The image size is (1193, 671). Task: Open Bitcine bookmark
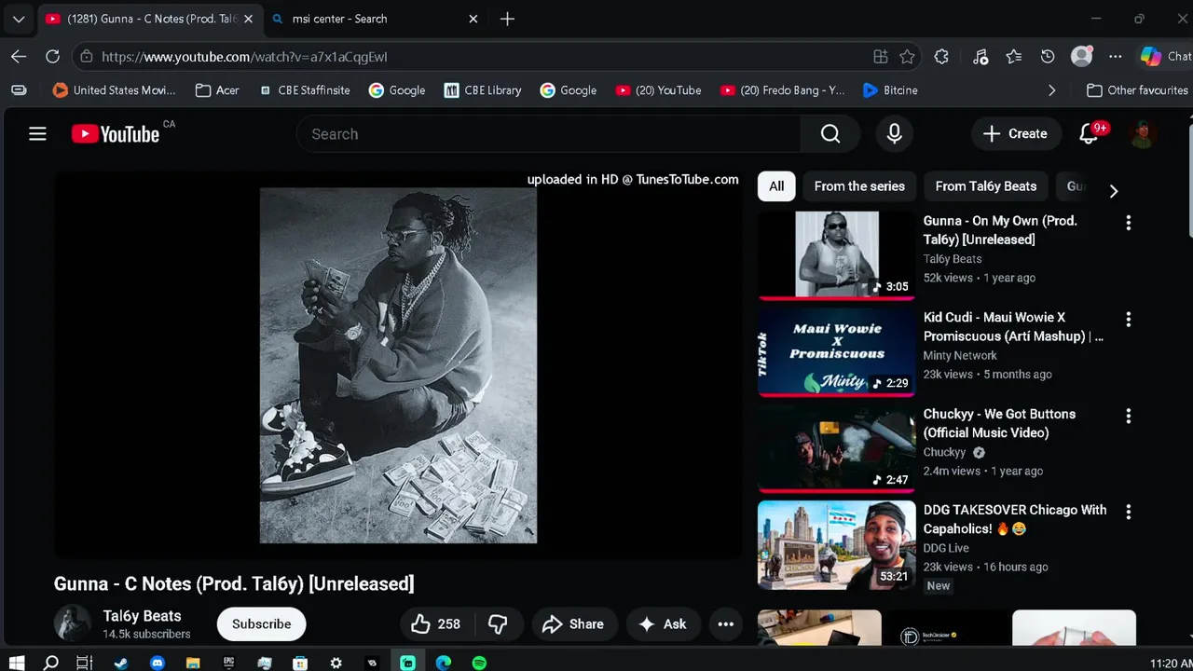tap(890, 90)
